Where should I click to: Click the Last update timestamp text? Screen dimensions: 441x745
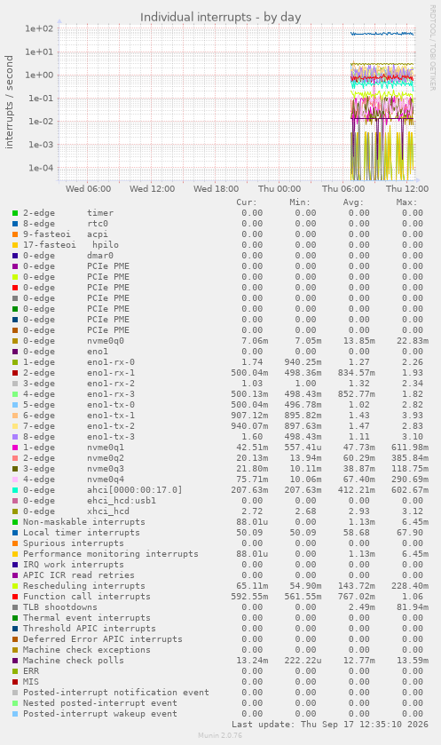point(330,725)
